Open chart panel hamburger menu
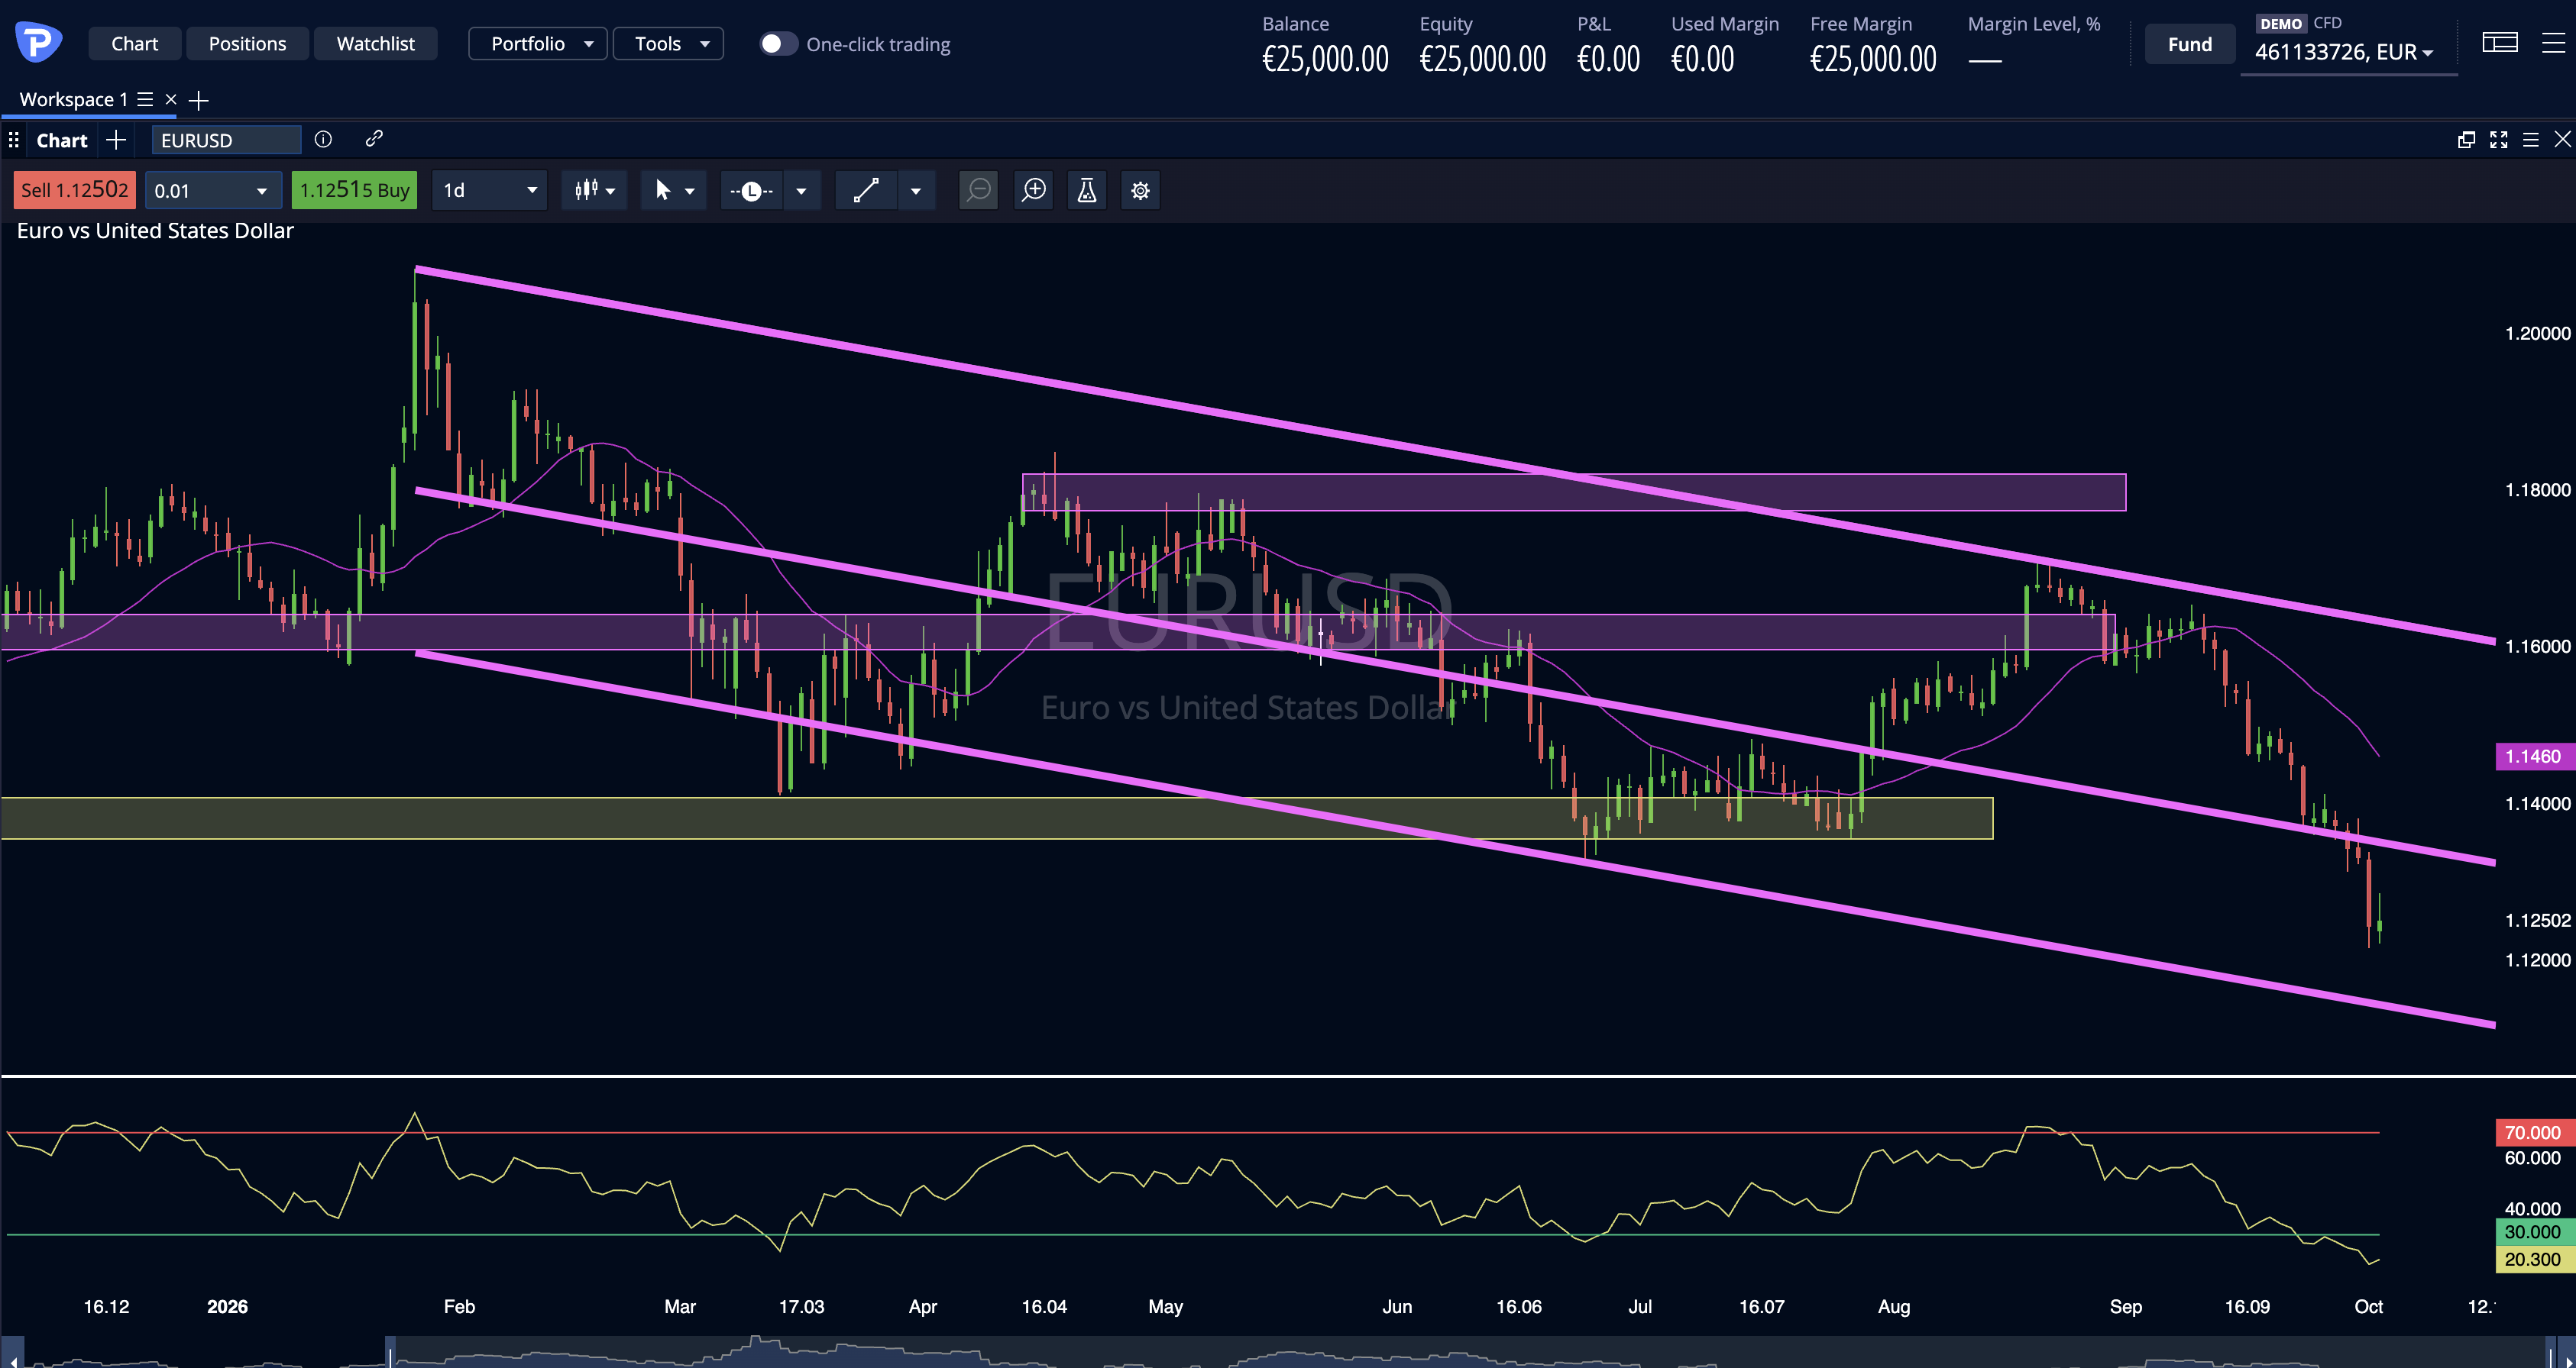Image resolution: width=2576 pixels, height=1368 pixels. coord(2530,140)
